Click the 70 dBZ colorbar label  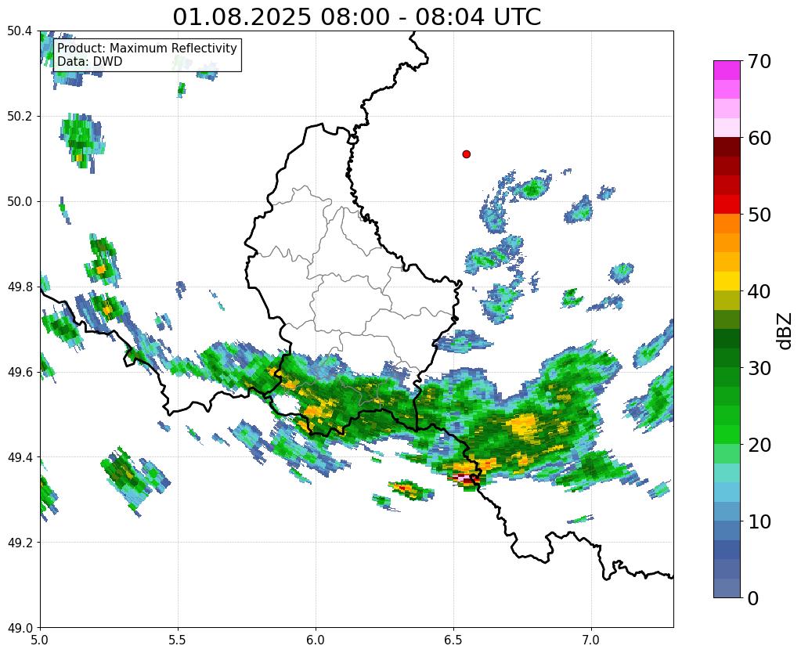[x=758, y=61]
